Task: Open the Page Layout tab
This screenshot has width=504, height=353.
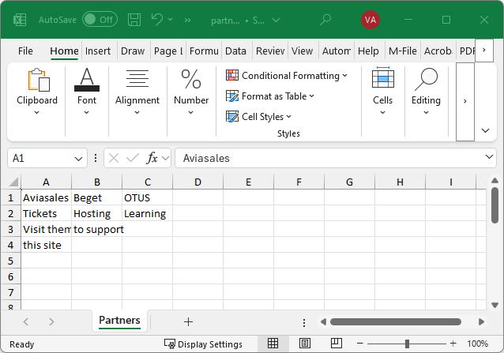Action: tap(168, 51)
